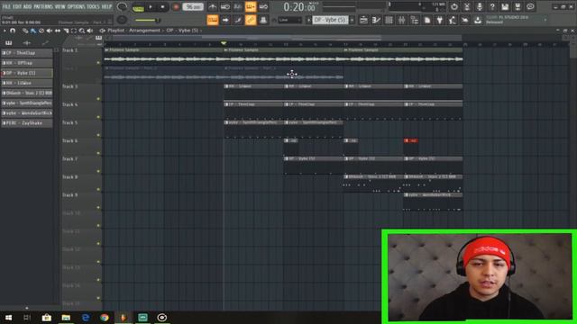Open playlist options menu arrow
Screen dimensions: 577x324
[x=5, y=31]
